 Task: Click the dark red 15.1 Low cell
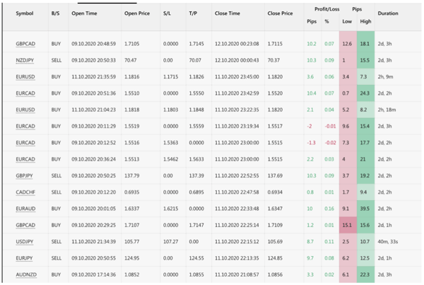click(347, 225)
